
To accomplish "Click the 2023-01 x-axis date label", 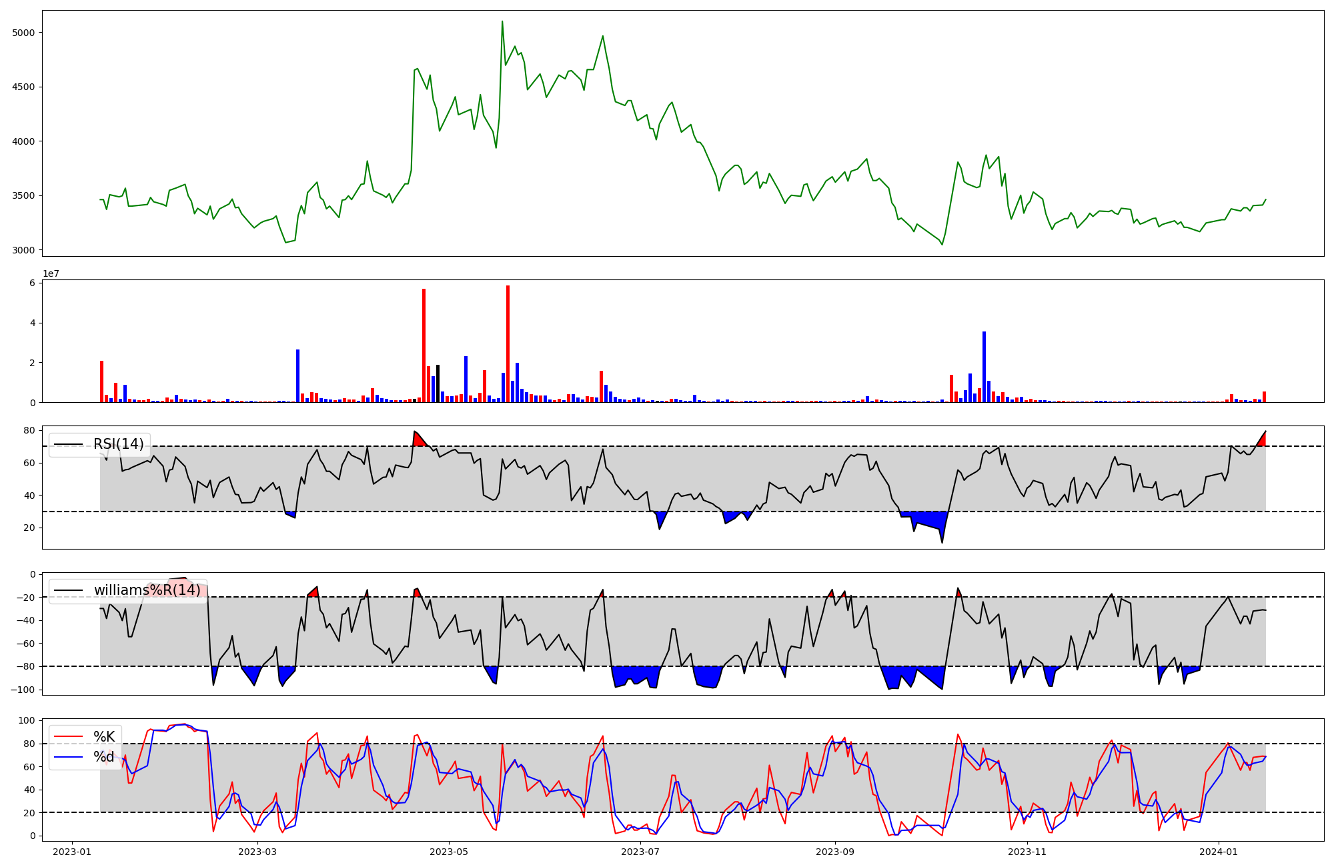I will click(x=72, y=852).
